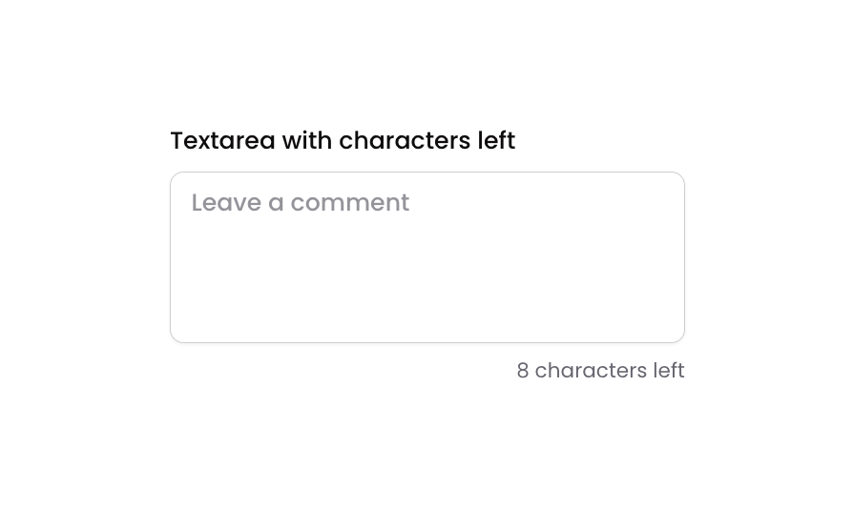The height and width of the screenshot is (509, 853).
Task: Click the "Textarea with characters left" label
Action: tap(343, 141)
